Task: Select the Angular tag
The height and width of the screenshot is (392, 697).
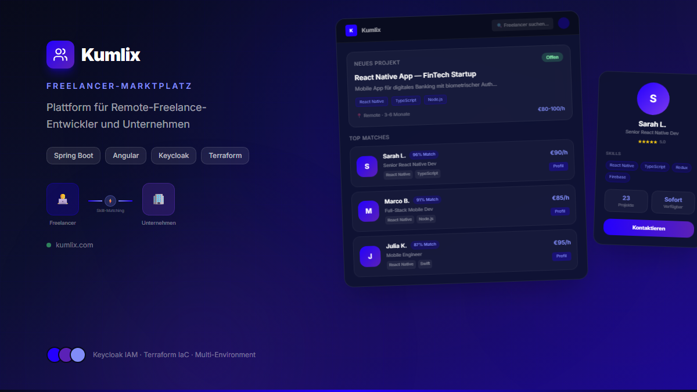Action: [125, 156]
